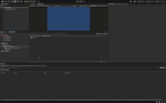Search by Label in Project panel

coord(100,34)
